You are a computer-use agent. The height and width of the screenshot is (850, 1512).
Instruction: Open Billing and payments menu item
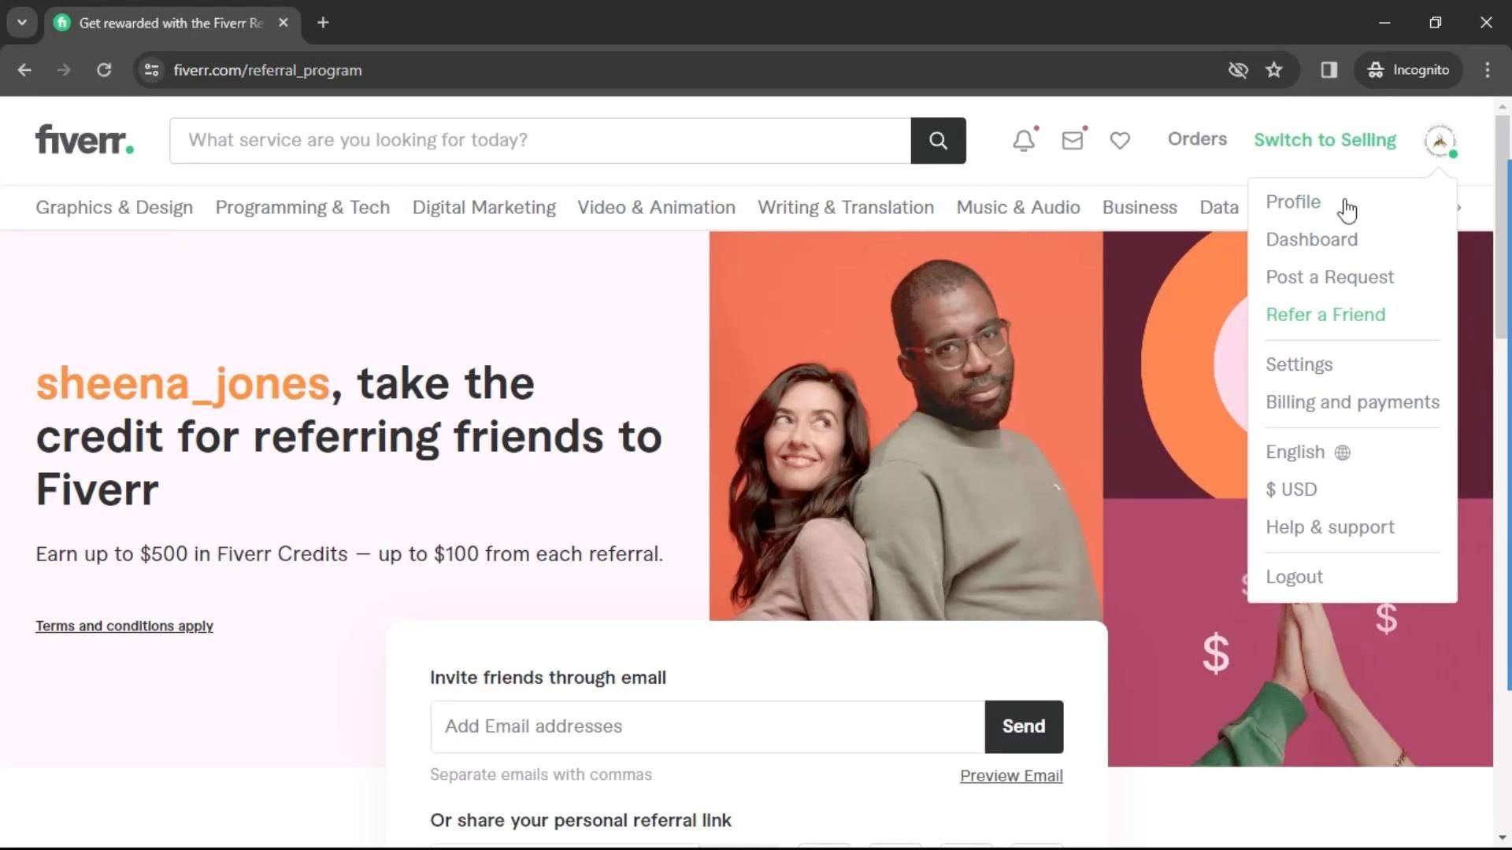click(1352, 402)
